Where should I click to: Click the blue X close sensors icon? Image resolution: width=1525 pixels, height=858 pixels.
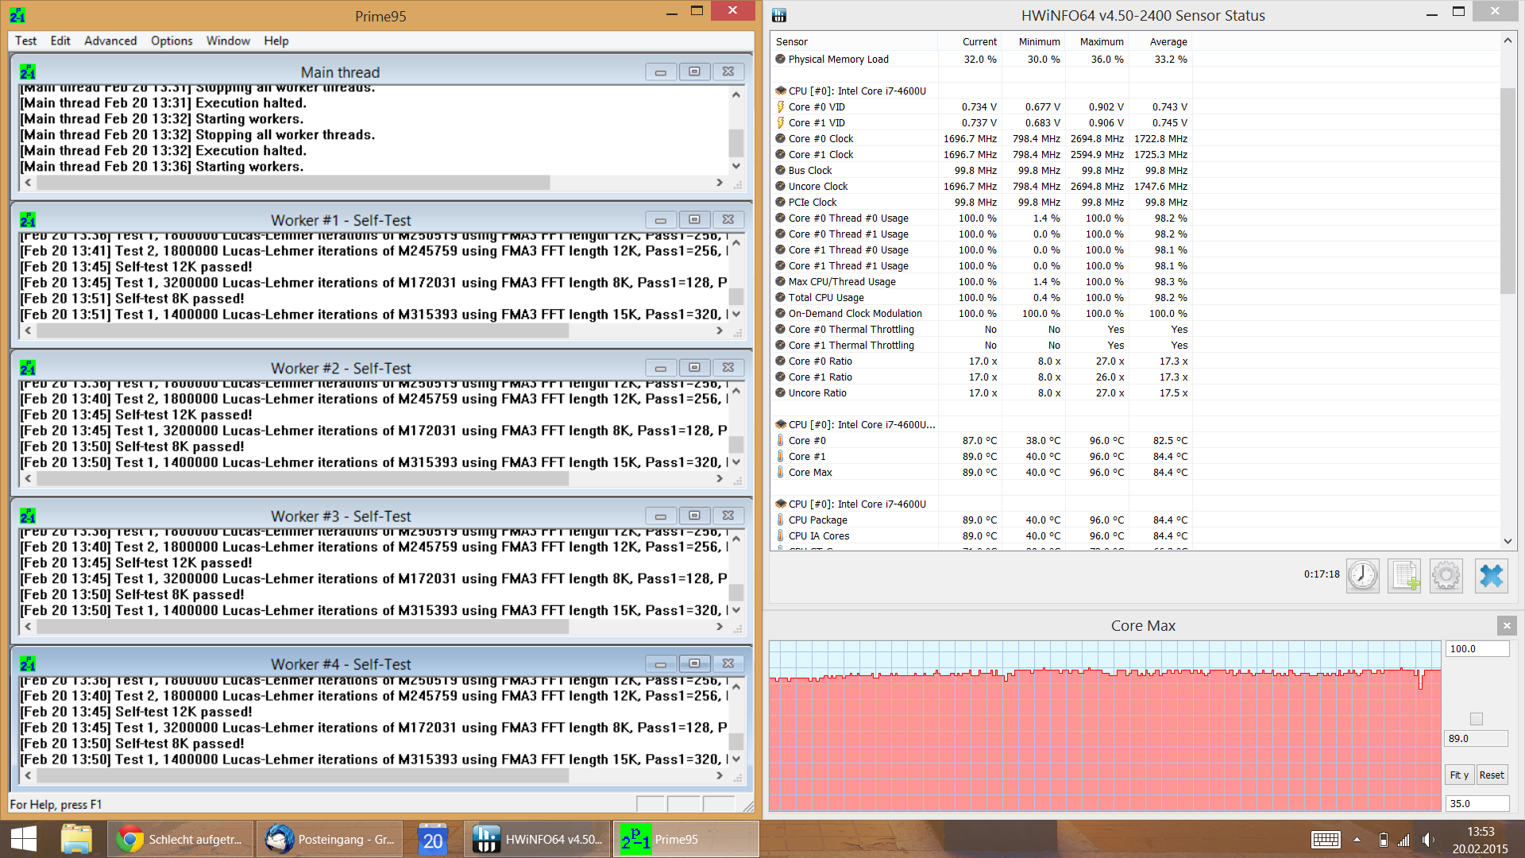click(x=1491, y=575)
